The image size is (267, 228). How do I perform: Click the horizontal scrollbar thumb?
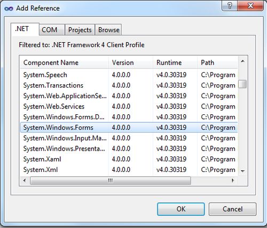point(111,180)
